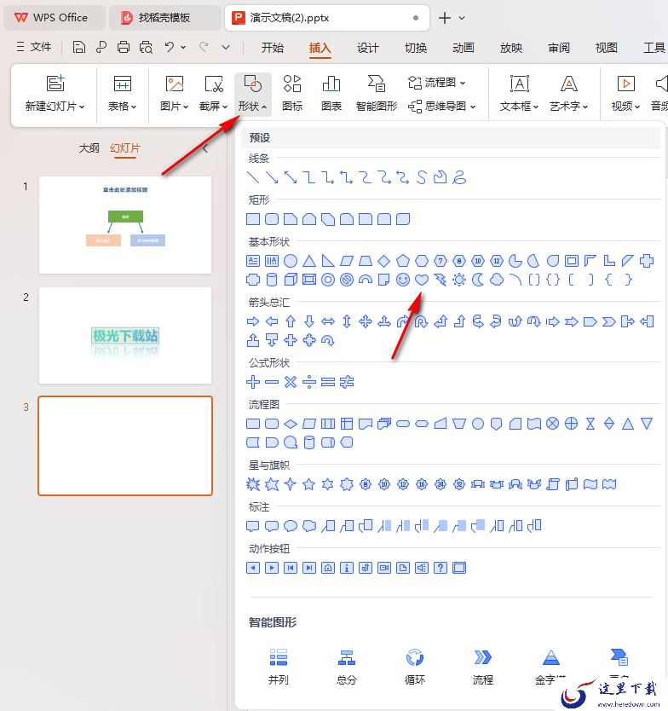This screenshot has height=711, width=668.
Task: Select the oval basic shape
Action: click(291, 261)
